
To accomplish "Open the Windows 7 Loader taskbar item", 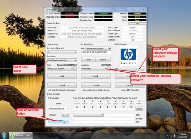I will tap(21, 135).
